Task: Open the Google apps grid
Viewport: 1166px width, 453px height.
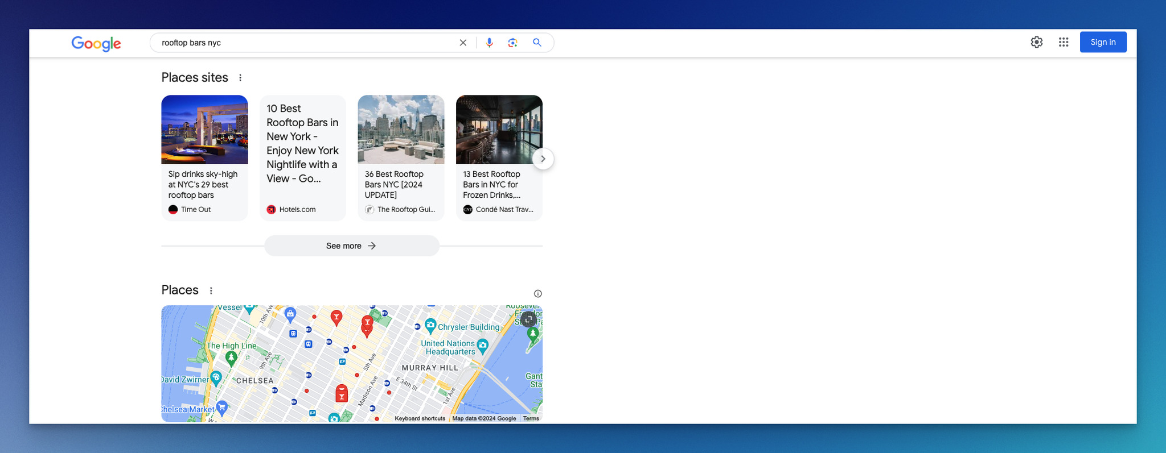Action: coord(1064,42)
